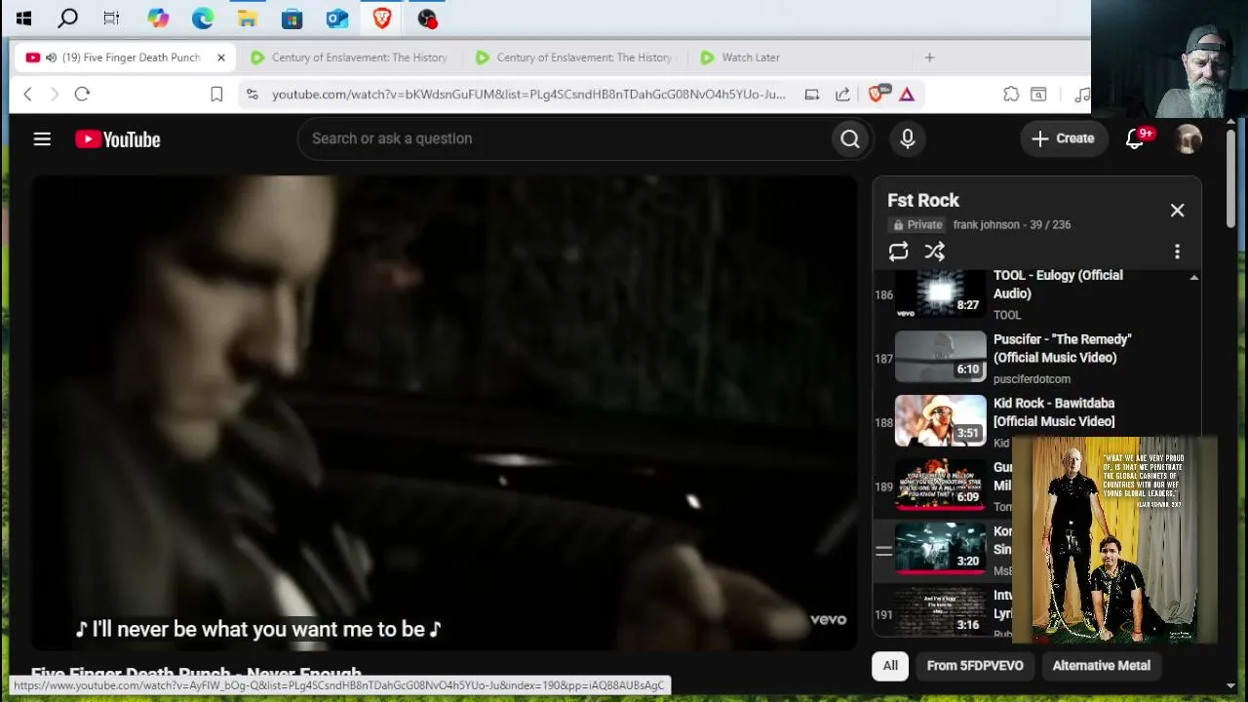Open the YouTube account avatar menu

click(1189, 139)
